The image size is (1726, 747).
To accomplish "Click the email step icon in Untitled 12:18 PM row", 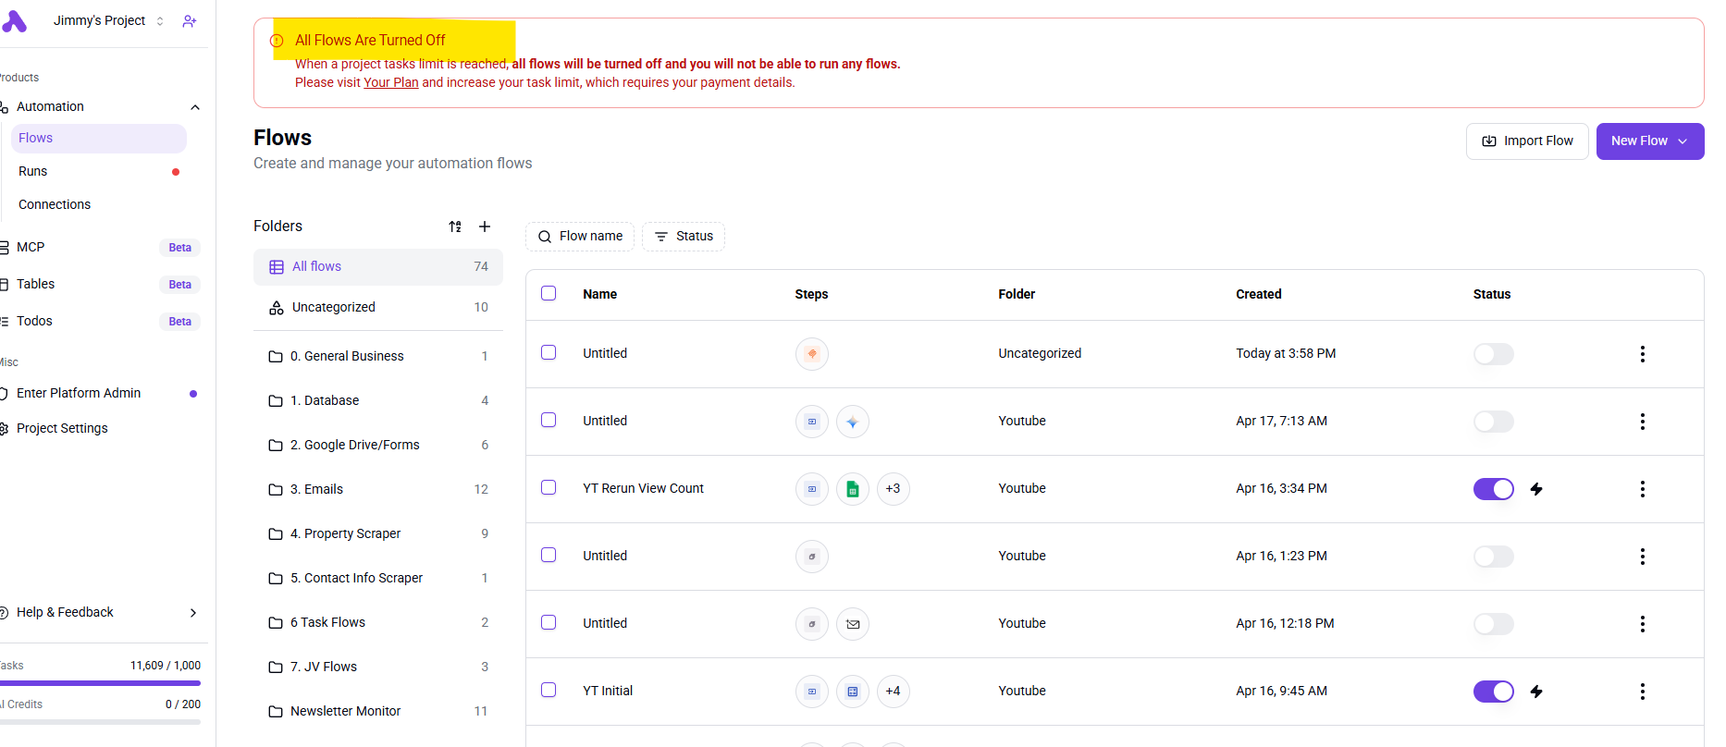I will 853,624.
